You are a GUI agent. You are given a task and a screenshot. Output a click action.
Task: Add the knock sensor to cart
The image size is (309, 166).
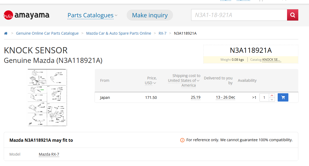coord(283,98)
